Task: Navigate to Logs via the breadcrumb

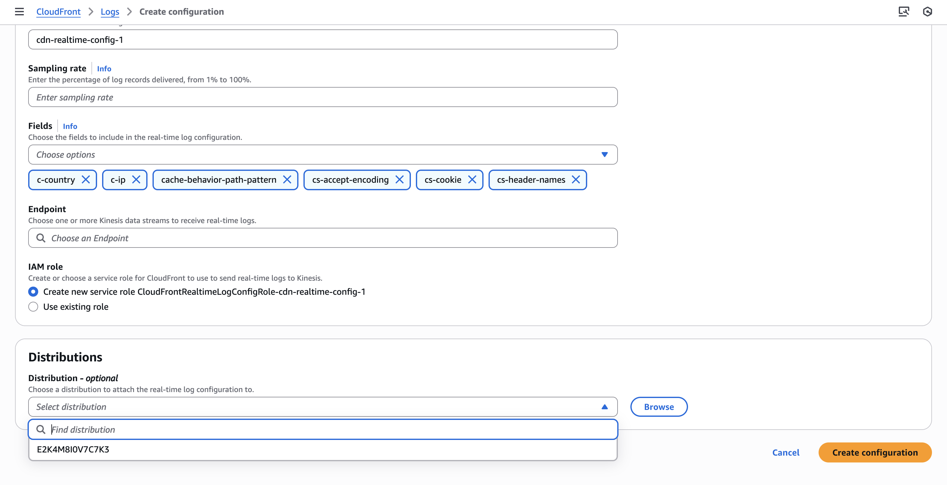Action: pyautogui.click(x=110, y=11)
